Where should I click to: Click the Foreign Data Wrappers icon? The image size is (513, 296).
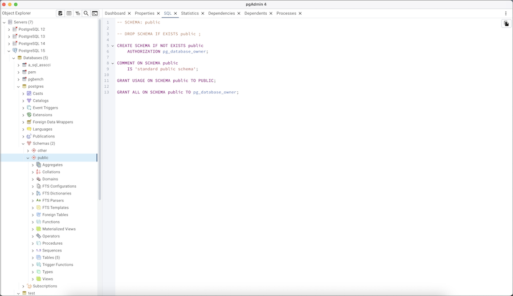tap(29, 122)
